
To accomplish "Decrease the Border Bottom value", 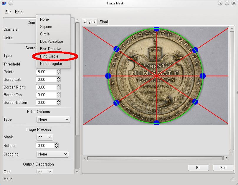I will click(58, 104).
